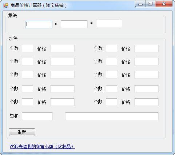Click right column row 2 个数 field

click(111, 61)
